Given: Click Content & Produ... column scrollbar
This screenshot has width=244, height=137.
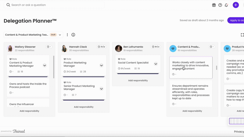Looking at the screenshot, I should tap(217, 68).
